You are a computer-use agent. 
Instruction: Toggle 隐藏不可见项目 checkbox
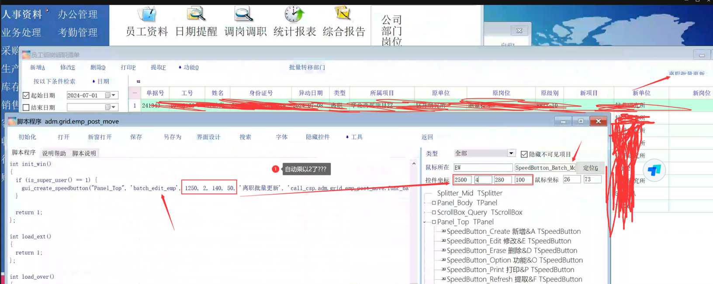(524, 154)
